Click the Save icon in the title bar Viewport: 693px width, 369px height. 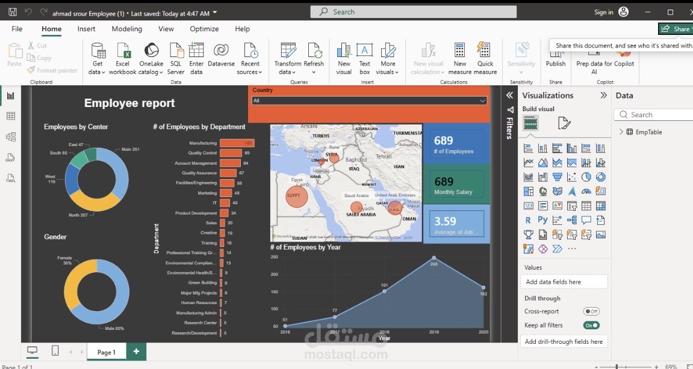click(13, 13)
